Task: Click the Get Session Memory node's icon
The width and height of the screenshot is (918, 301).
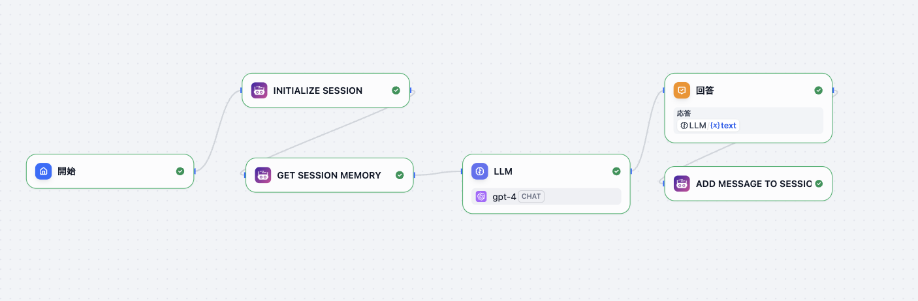Action: 263,175
